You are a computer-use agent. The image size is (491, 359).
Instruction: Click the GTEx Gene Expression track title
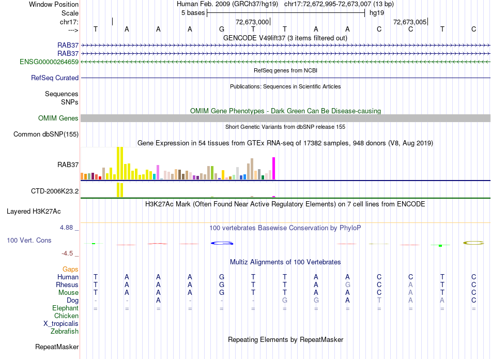[285, 143]
